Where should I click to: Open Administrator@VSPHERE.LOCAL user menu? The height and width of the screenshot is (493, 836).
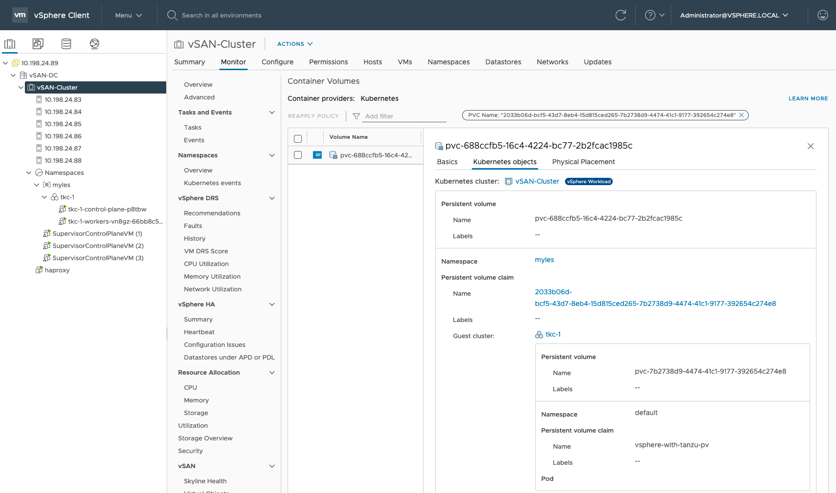click(x=734, y=15)
